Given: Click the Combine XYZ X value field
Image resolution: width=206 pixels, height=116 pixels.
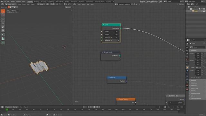Looking at the screenshot, I should [176, 103].
